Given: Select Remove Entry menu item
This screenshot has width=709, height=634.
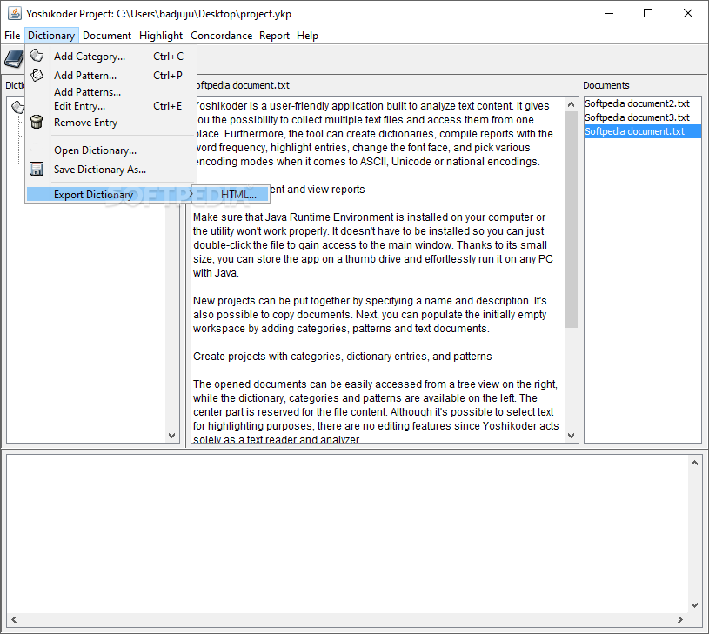Looking at the screenshot, I should (110, 122).
